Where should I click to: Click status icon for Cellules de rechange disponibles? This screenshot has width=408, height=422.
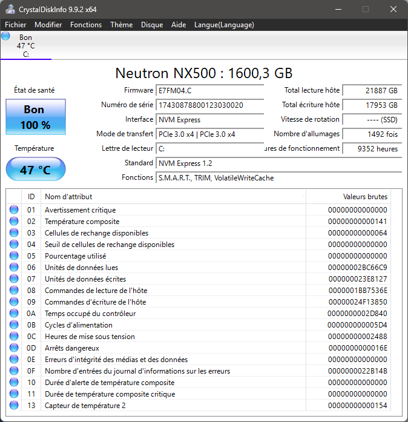(x=14, y=232)
